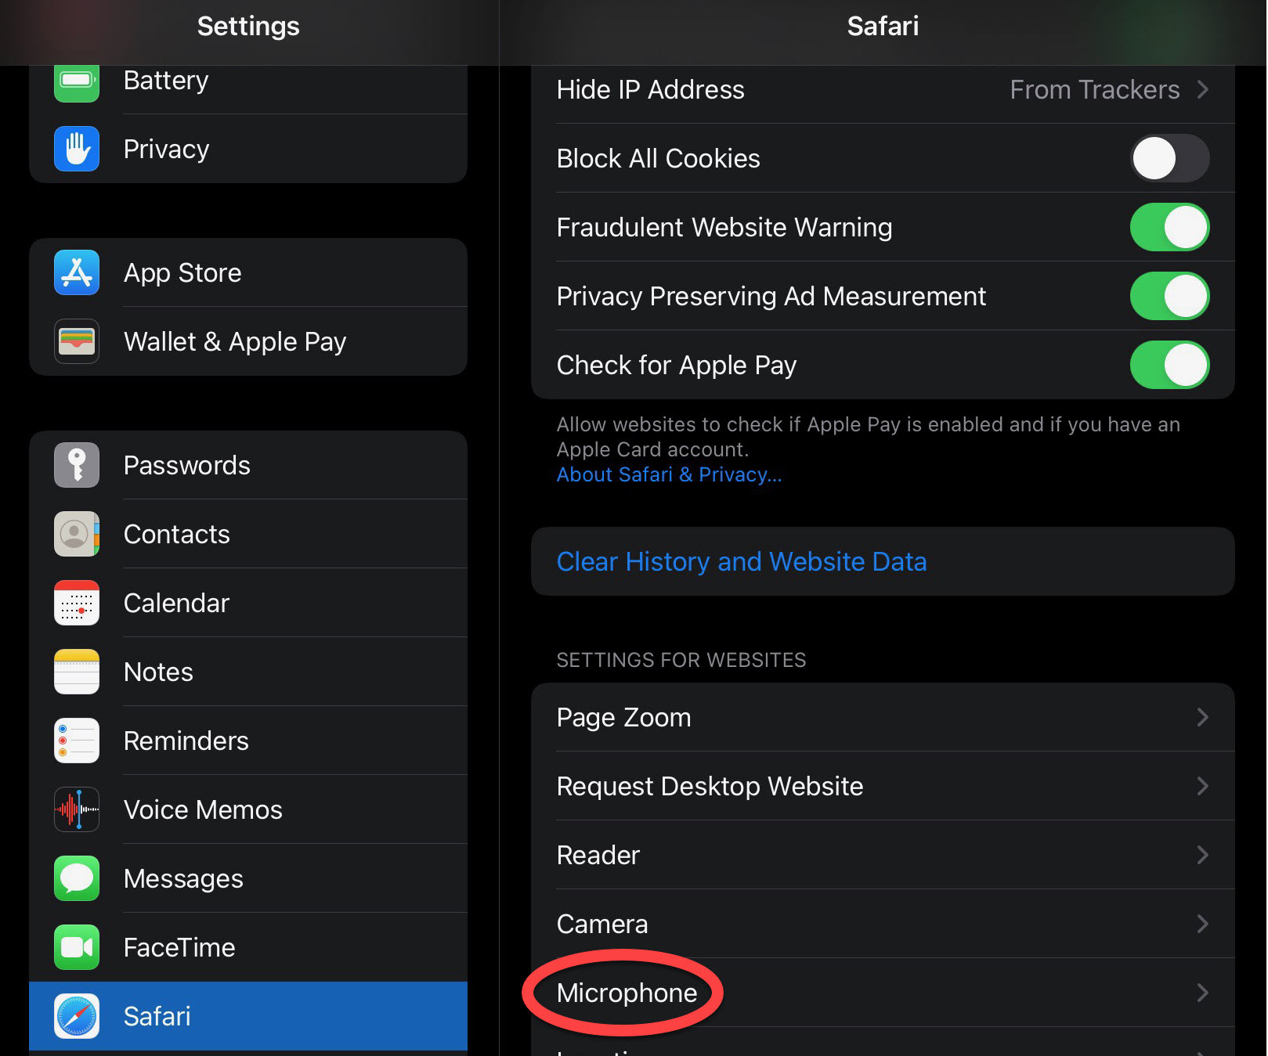Disable Fraudulent Website Warning
1268x1056 pixels.
(x=1169, y=227)
